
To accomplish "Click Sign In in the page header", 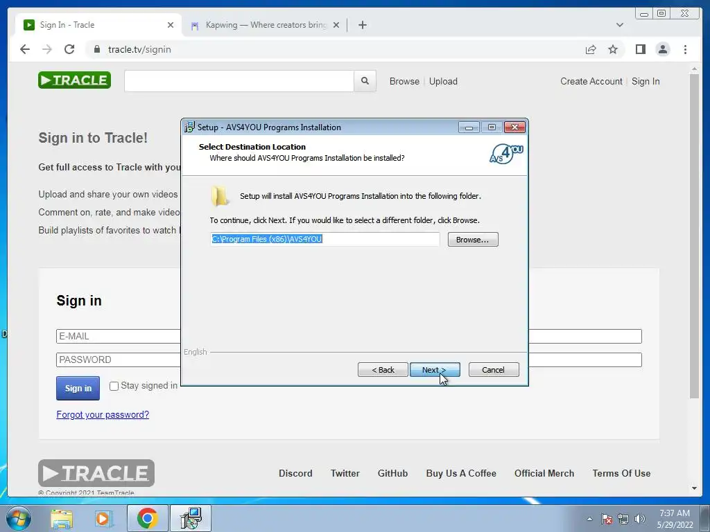I will pyautogui.click(x=646, y=82).
